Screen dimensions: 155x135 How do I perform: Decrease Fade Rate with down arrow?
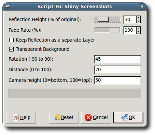pos(138,32)
